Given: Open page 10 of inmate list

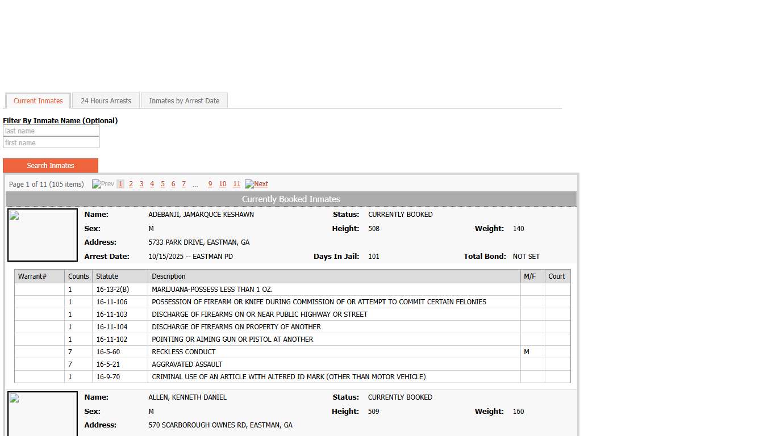Looking at the screenshot, I should pos(223,184).
